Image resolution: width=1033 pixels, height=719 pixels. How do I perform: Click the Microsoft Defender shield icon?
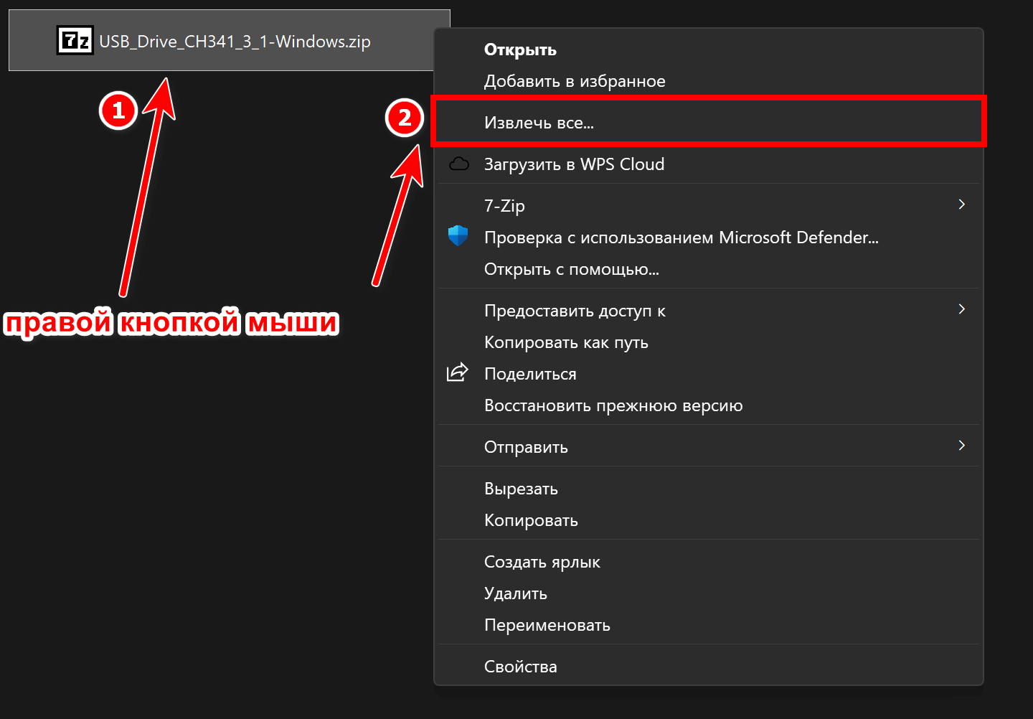pos(458,236)
